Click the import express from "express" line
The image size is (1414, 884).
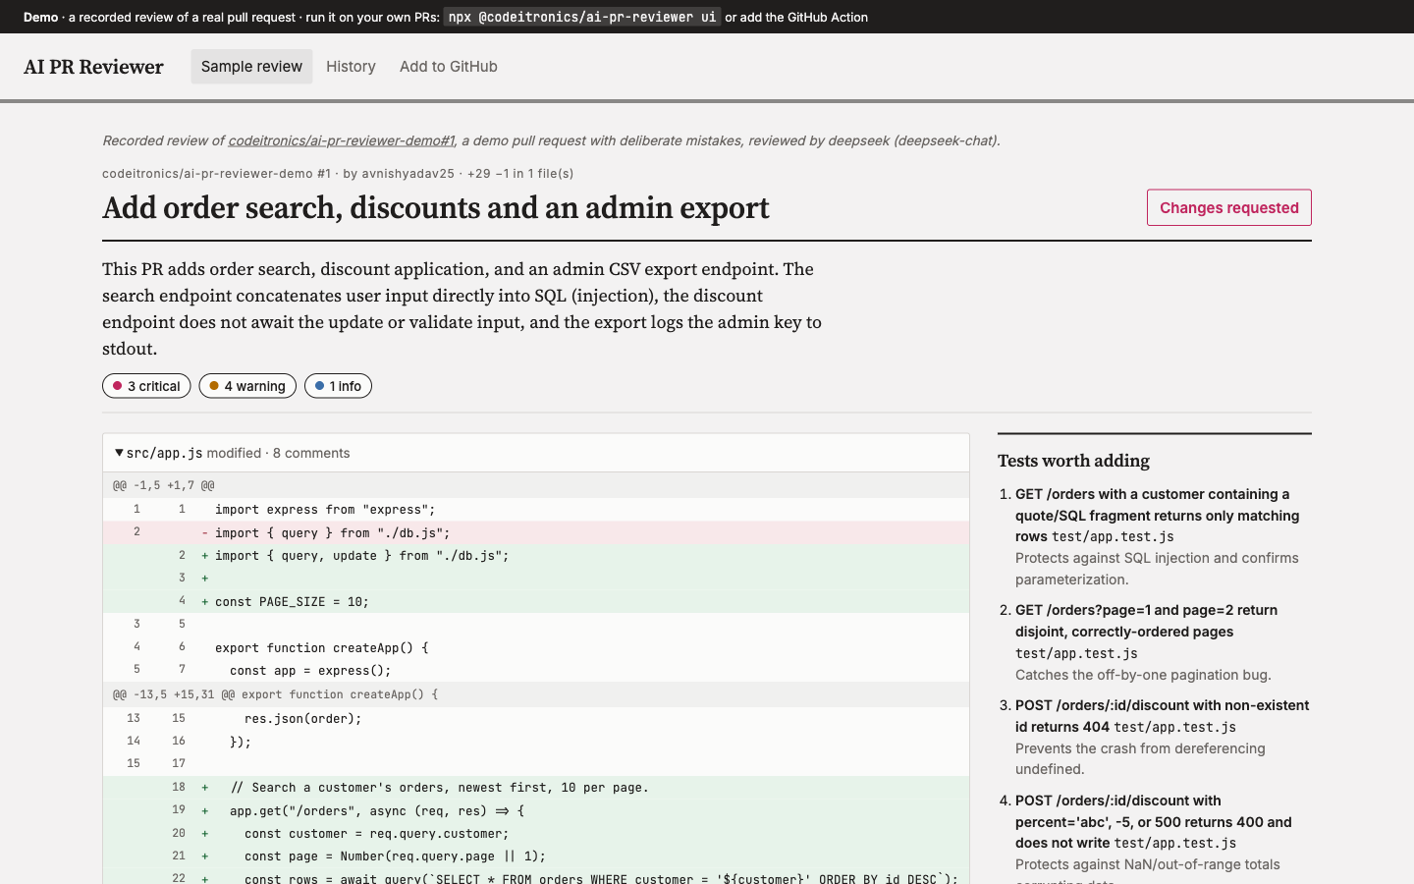click(x=536, y=509)
